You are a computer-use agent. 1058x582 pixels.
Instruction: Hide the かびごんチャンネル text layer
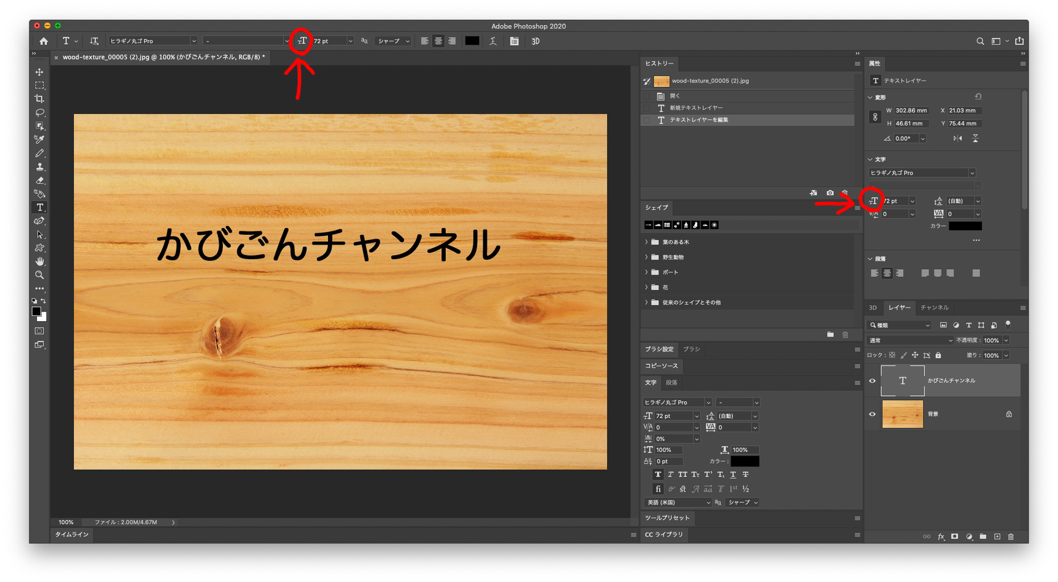click(872, 380)
